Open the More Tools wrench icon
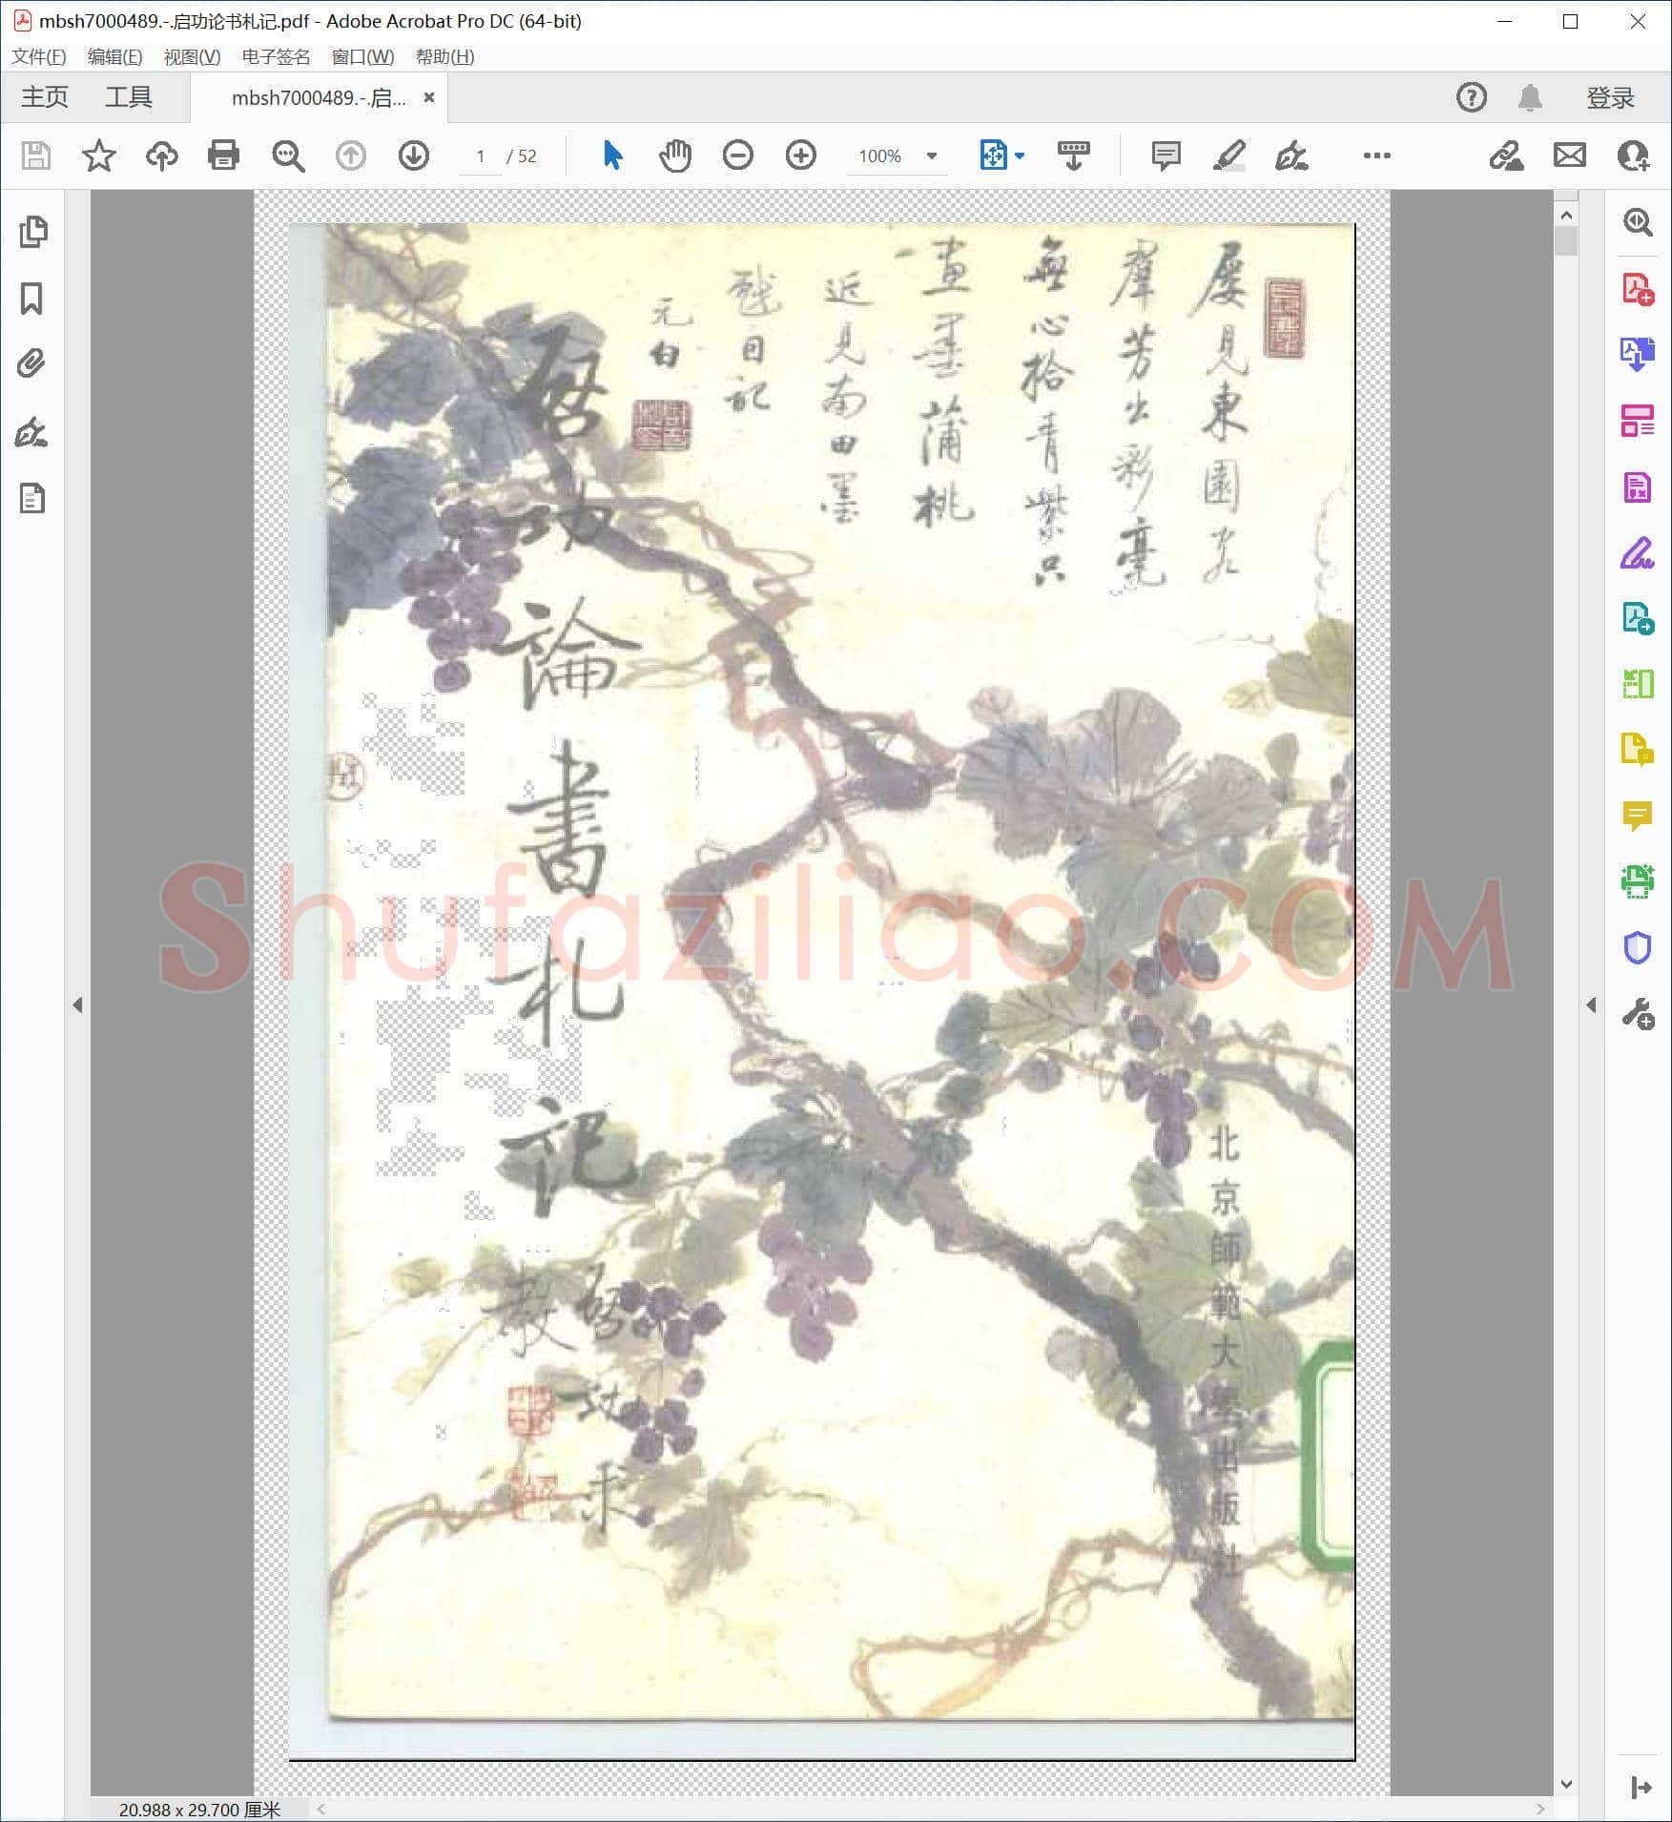Screen dimensions: 1672x1822 1638,1013
